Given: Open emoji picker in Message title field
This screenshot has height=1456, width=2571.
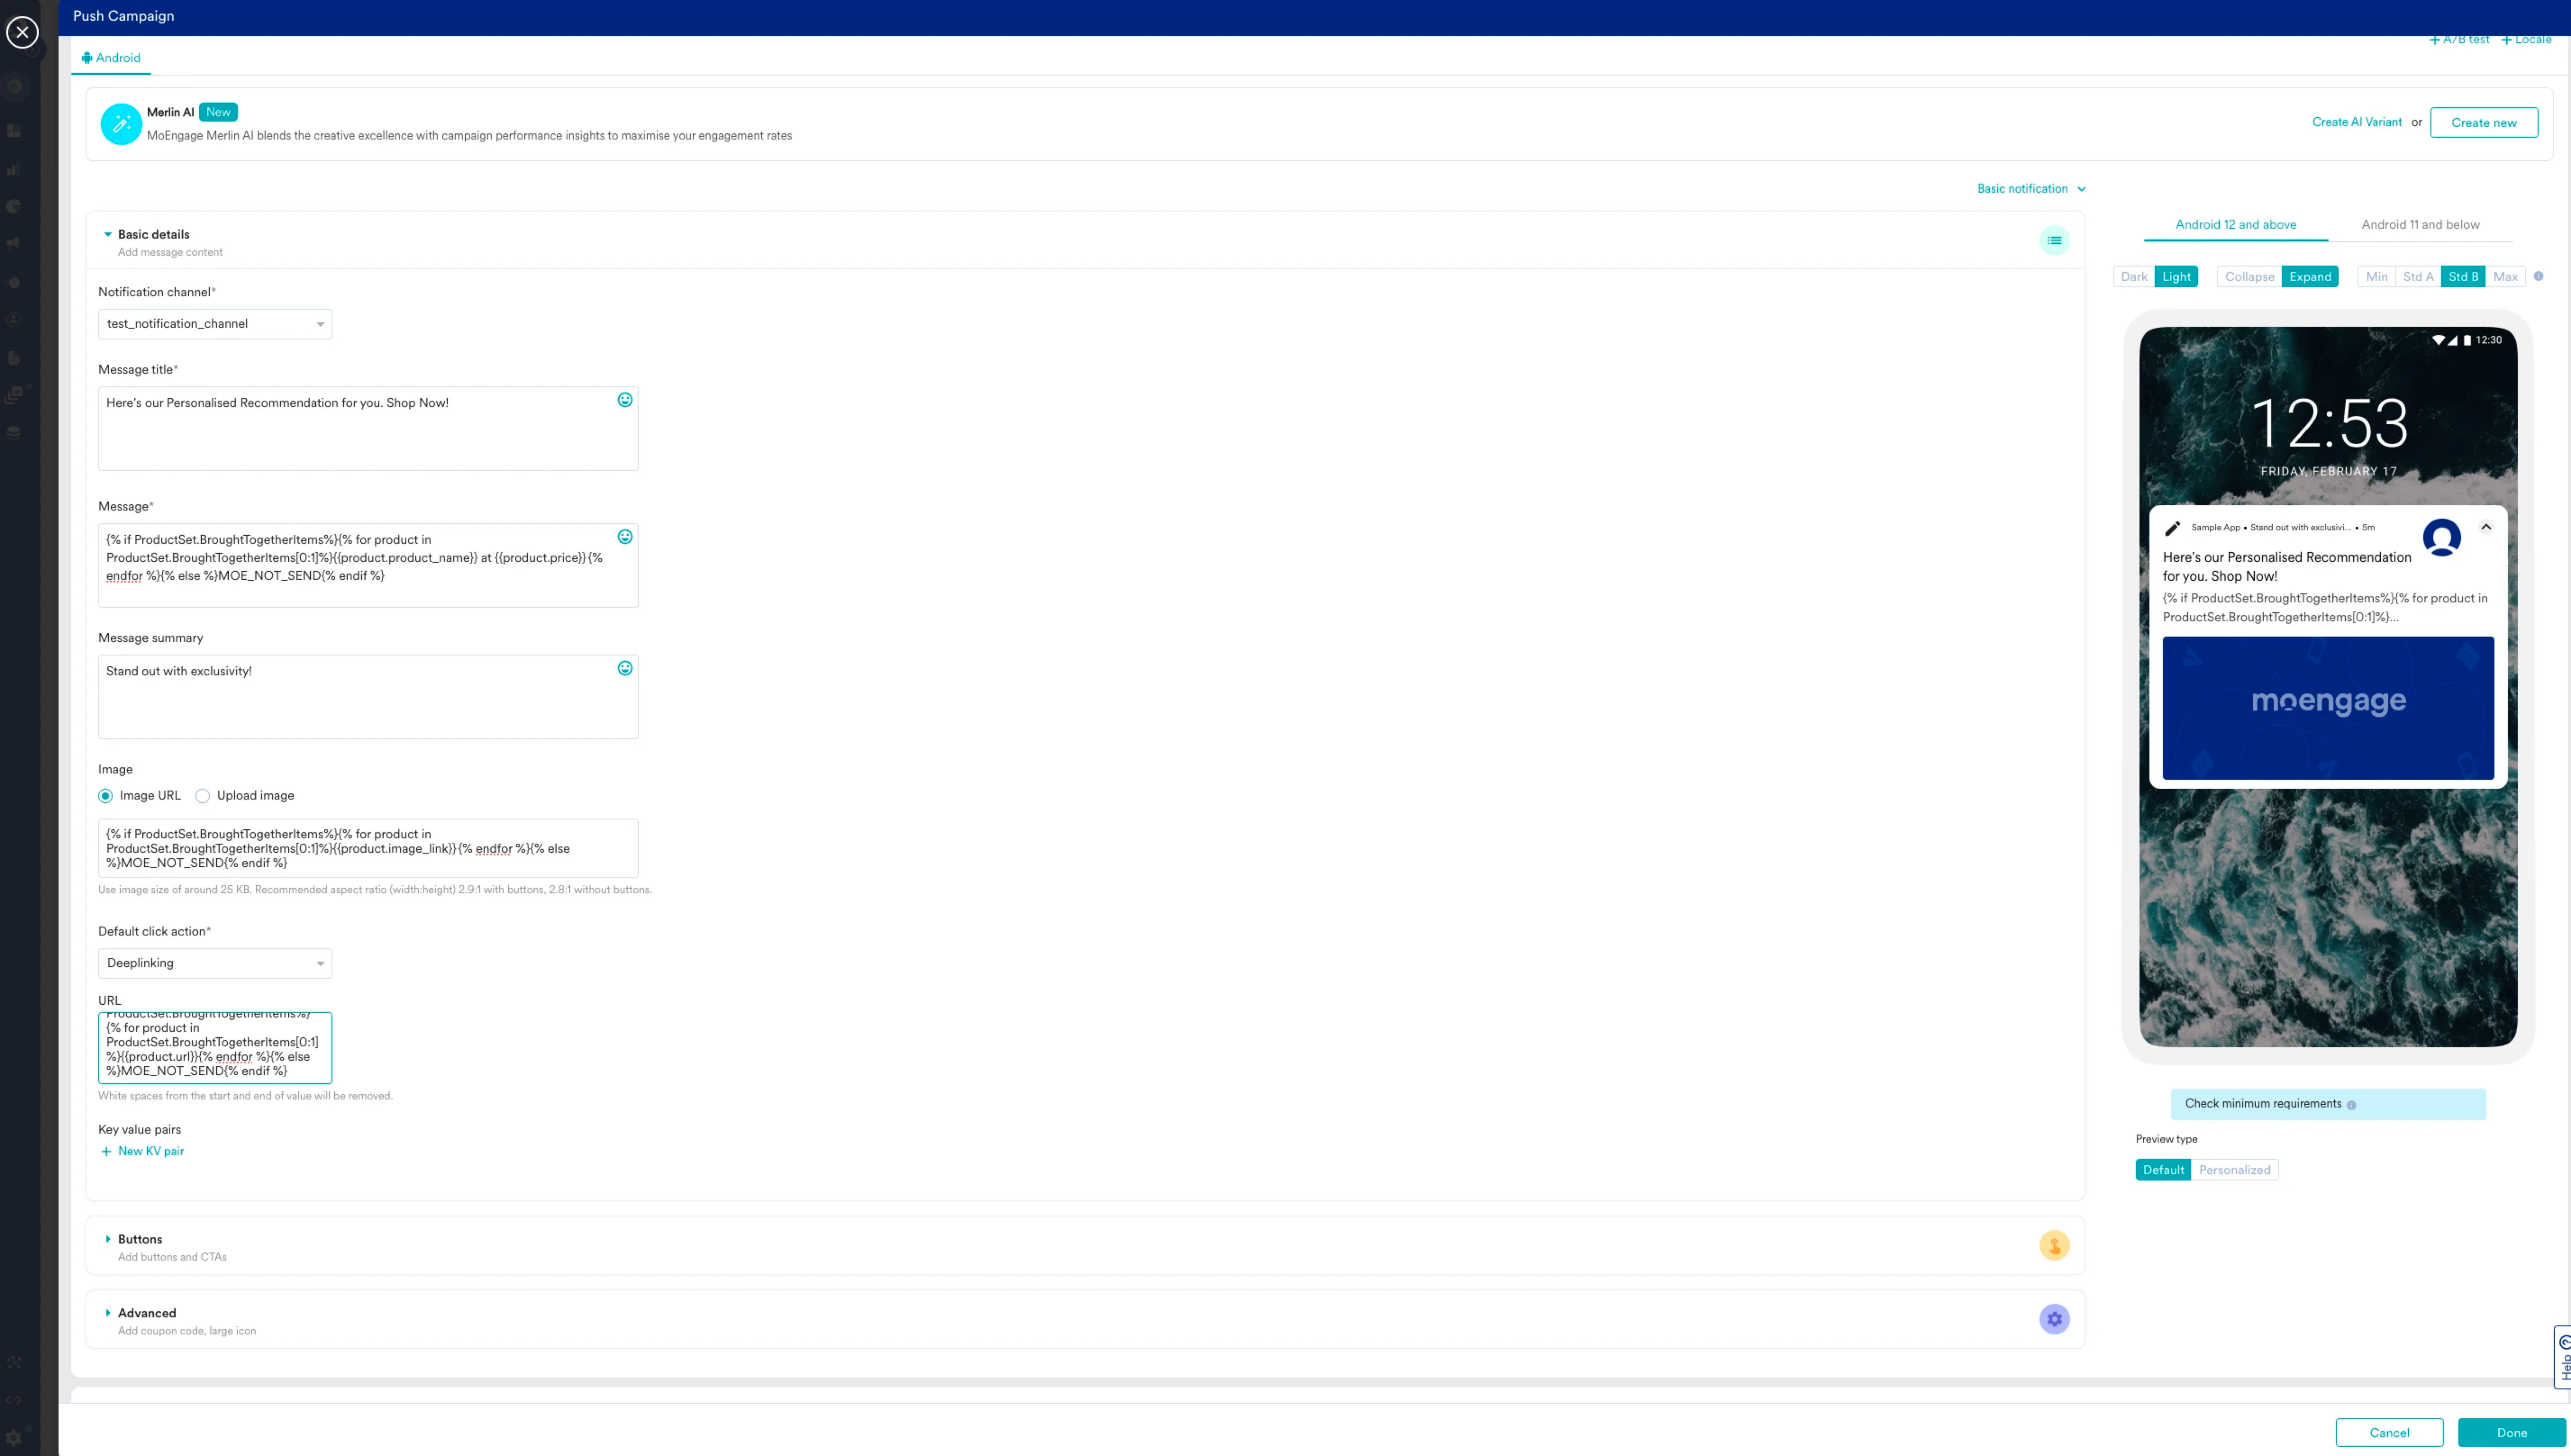Looking at the screenshot, I should coord(624,400).
